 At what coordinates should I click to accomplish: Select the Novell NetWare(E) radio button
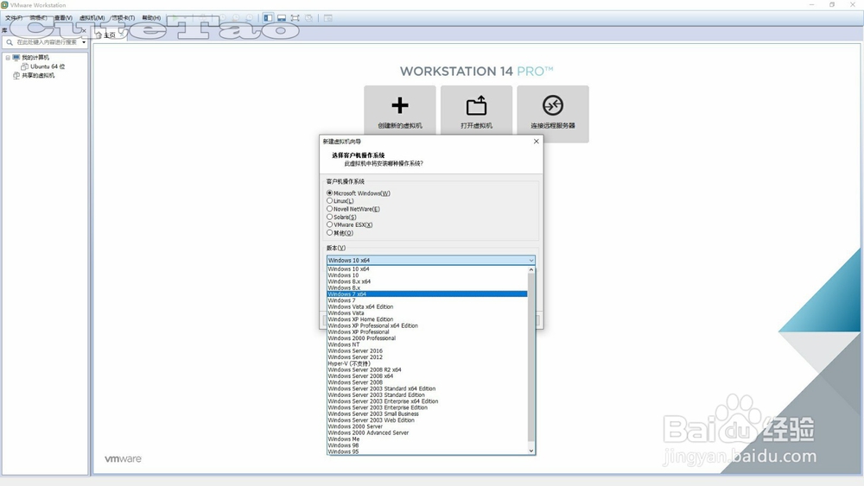pos(329,209)
